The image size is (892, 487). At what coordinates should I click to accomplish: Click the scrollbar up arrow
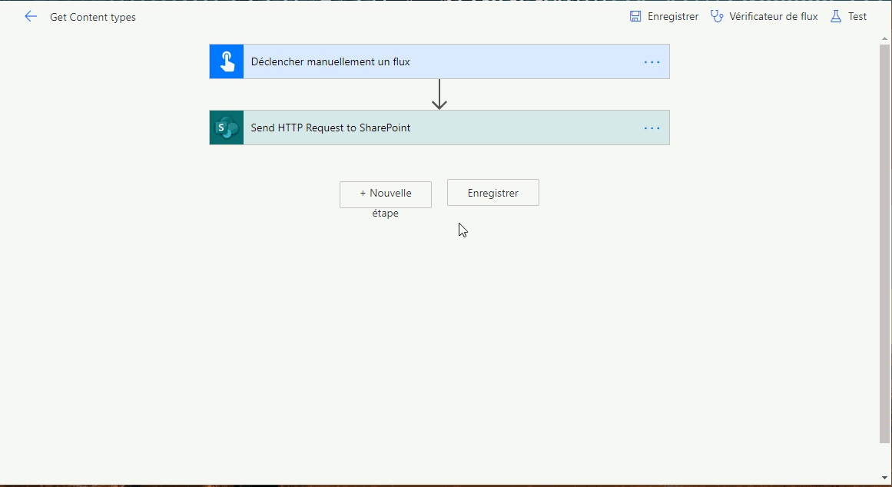point(884,38)
